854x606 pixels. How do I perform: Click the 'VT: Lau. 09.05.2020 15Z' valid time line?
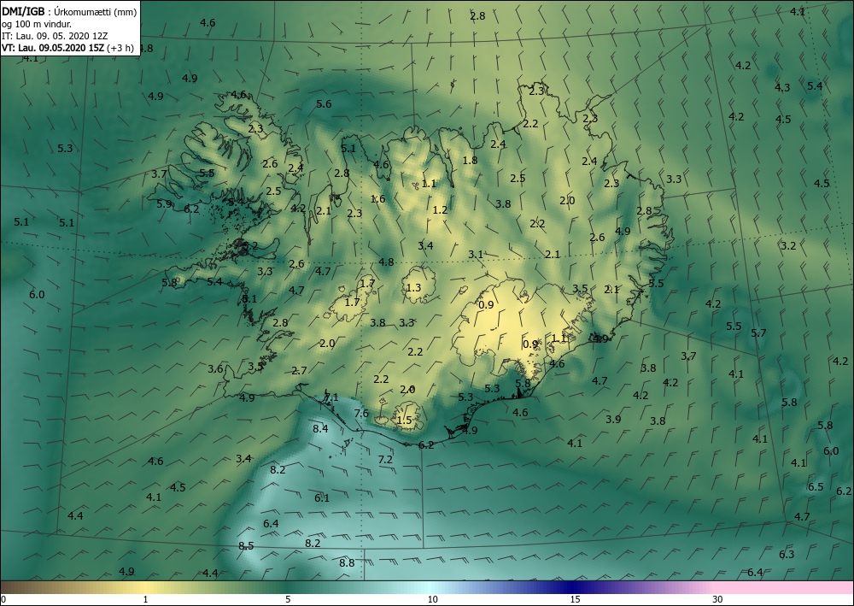53,48
